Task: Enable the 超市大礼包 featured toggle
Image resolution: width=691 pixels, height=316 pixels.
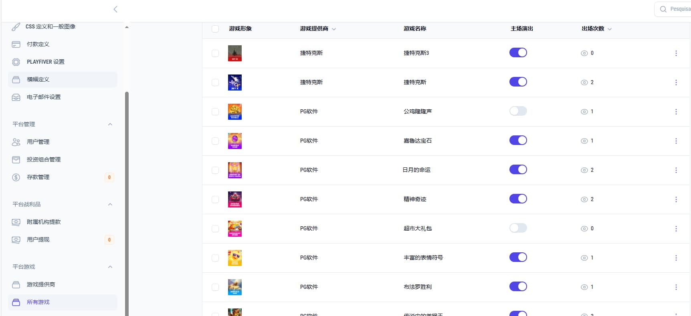Action: coord(518,228)
